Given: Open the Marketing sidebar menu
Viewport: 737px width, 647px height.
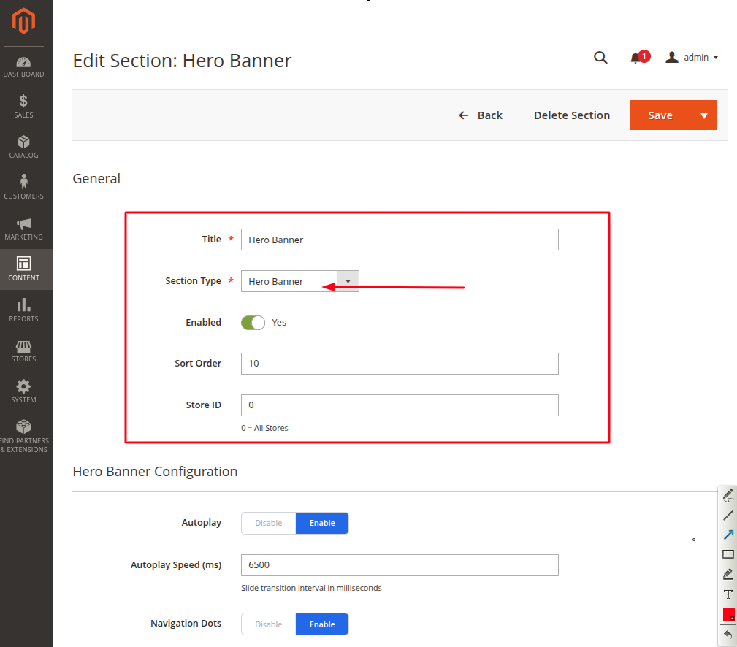Looking at the screenshot, I should [x=23, y=229].
